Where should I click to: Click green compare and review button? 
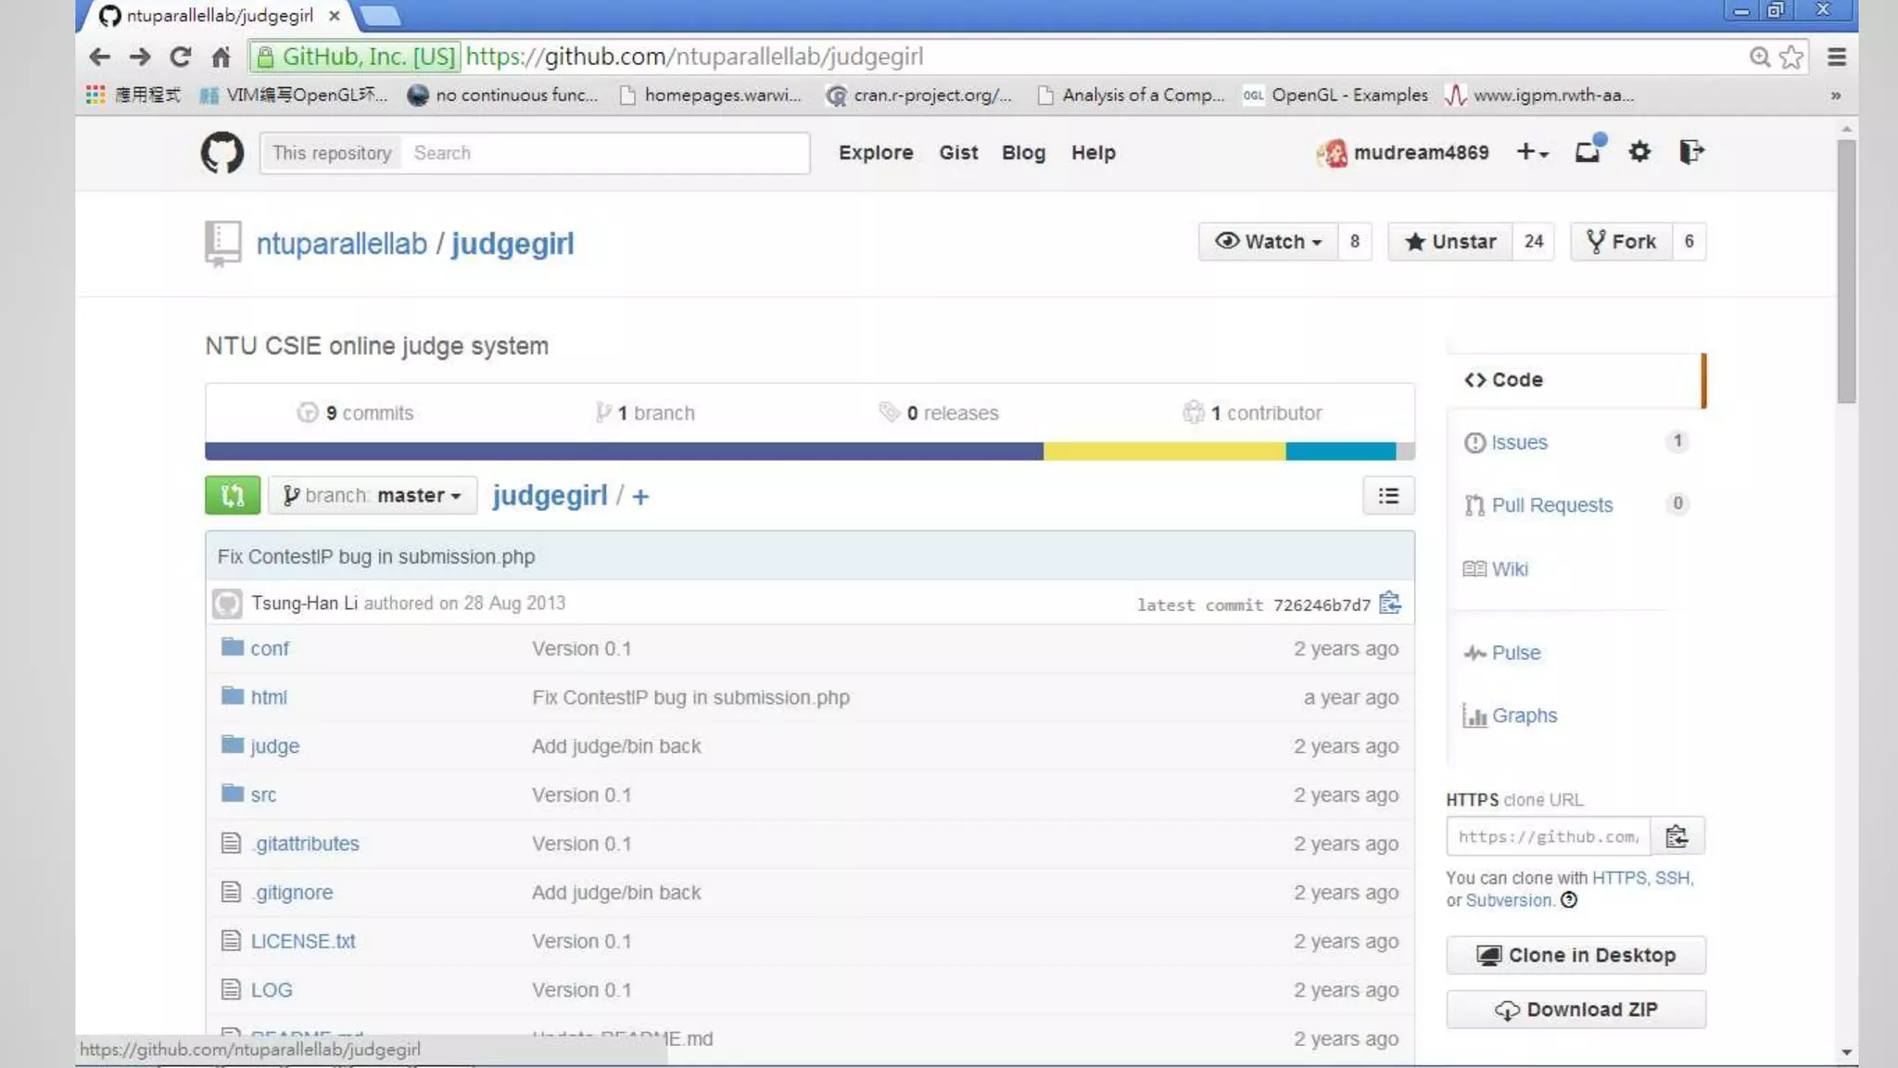coord(232,495)
